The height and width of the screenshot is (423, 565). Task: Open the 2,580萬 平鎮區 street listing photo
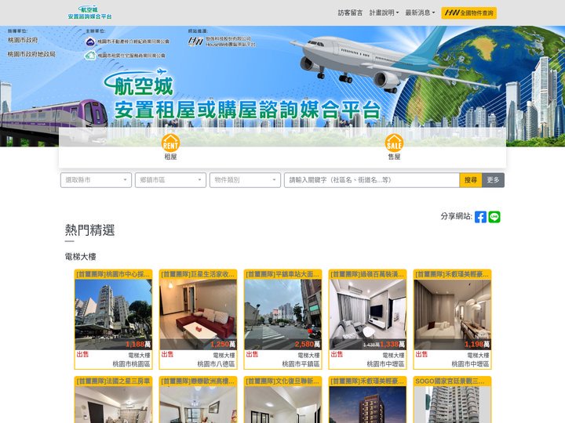(x=282, y=314)
